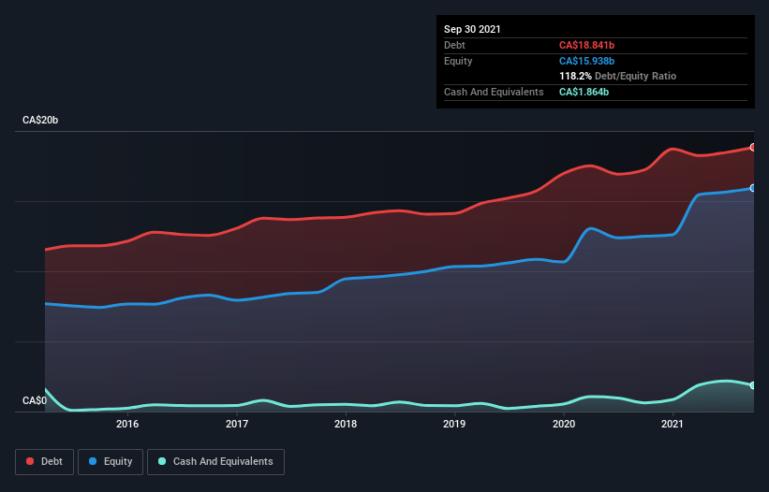Click the CA$18.841b debt value

click(x=586, y=45)
